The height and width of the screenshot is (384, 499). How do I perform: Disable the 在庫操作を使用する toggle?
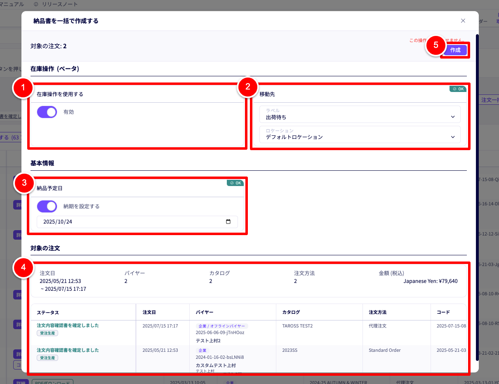[47, 112]
